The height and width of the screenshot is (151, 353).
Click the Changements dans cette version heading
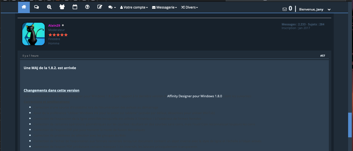(52, 90)
